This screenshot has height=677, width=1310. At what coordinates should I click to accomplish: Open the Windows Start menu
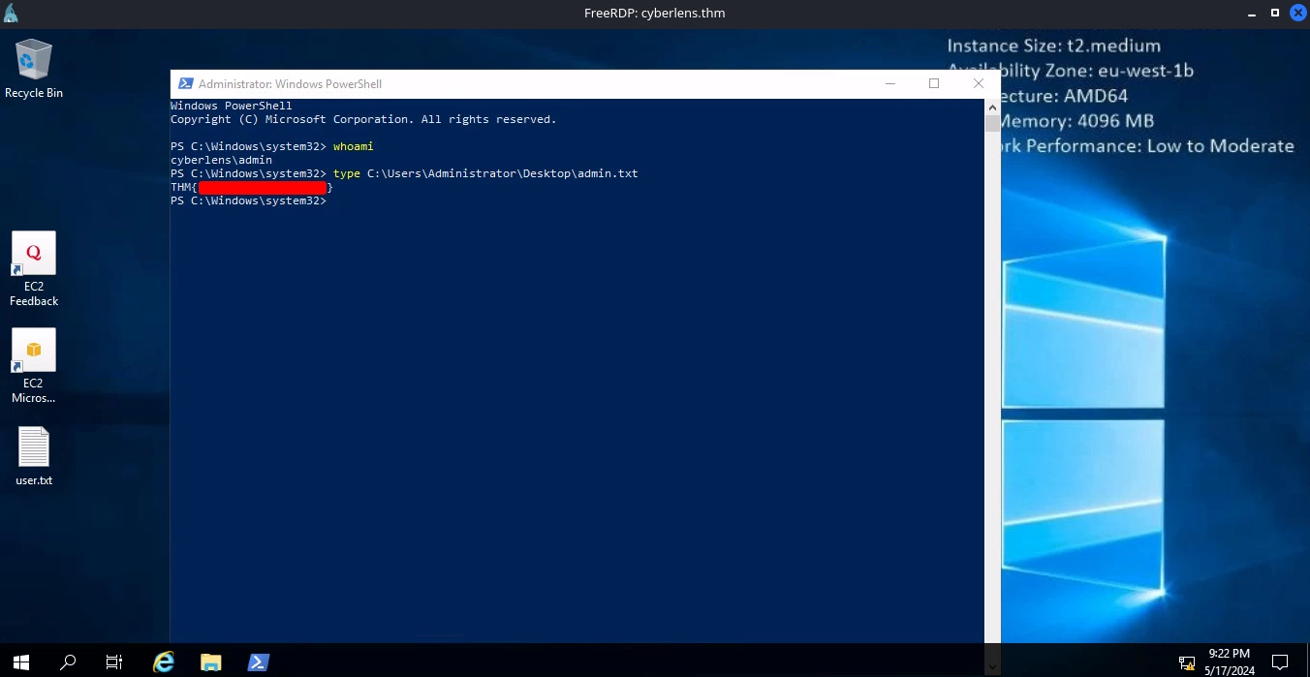coord(21,662)
